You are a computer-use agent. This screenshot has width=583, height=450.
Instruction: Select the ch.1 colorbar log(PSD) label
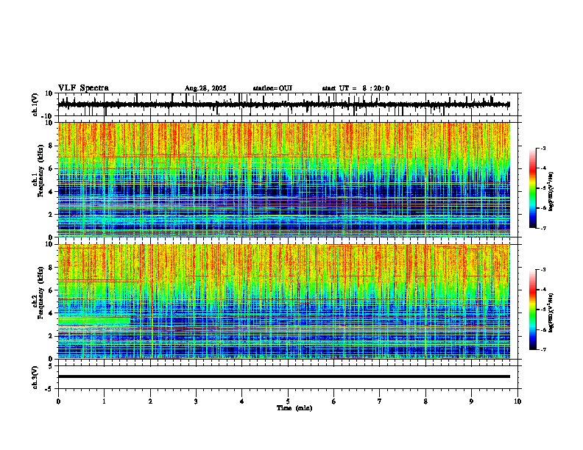551,191
